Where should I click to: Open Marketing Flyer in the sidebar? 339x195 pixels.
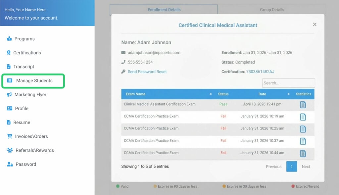(x=30, y=94)
